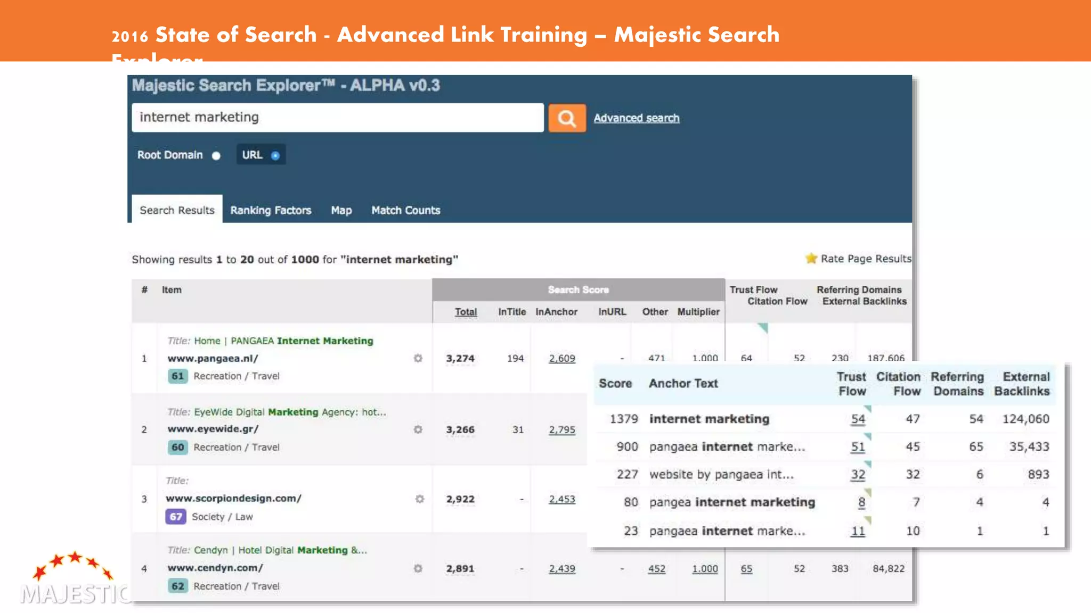Switch to the Map tab

pyautogui.click(x=341, y=210)
